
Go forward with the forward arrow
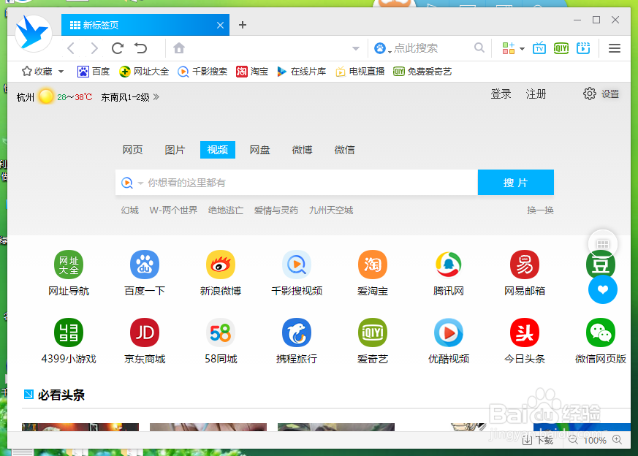click(x=94, y=48)
